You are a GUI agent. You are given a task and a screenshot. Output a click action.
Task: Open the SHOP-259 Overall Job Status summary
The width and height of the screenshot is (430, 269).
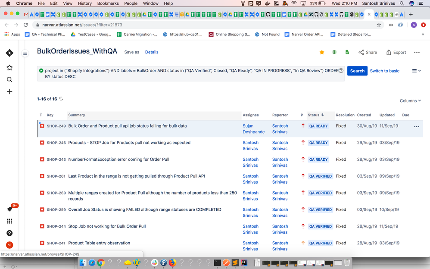coord(144,210)
